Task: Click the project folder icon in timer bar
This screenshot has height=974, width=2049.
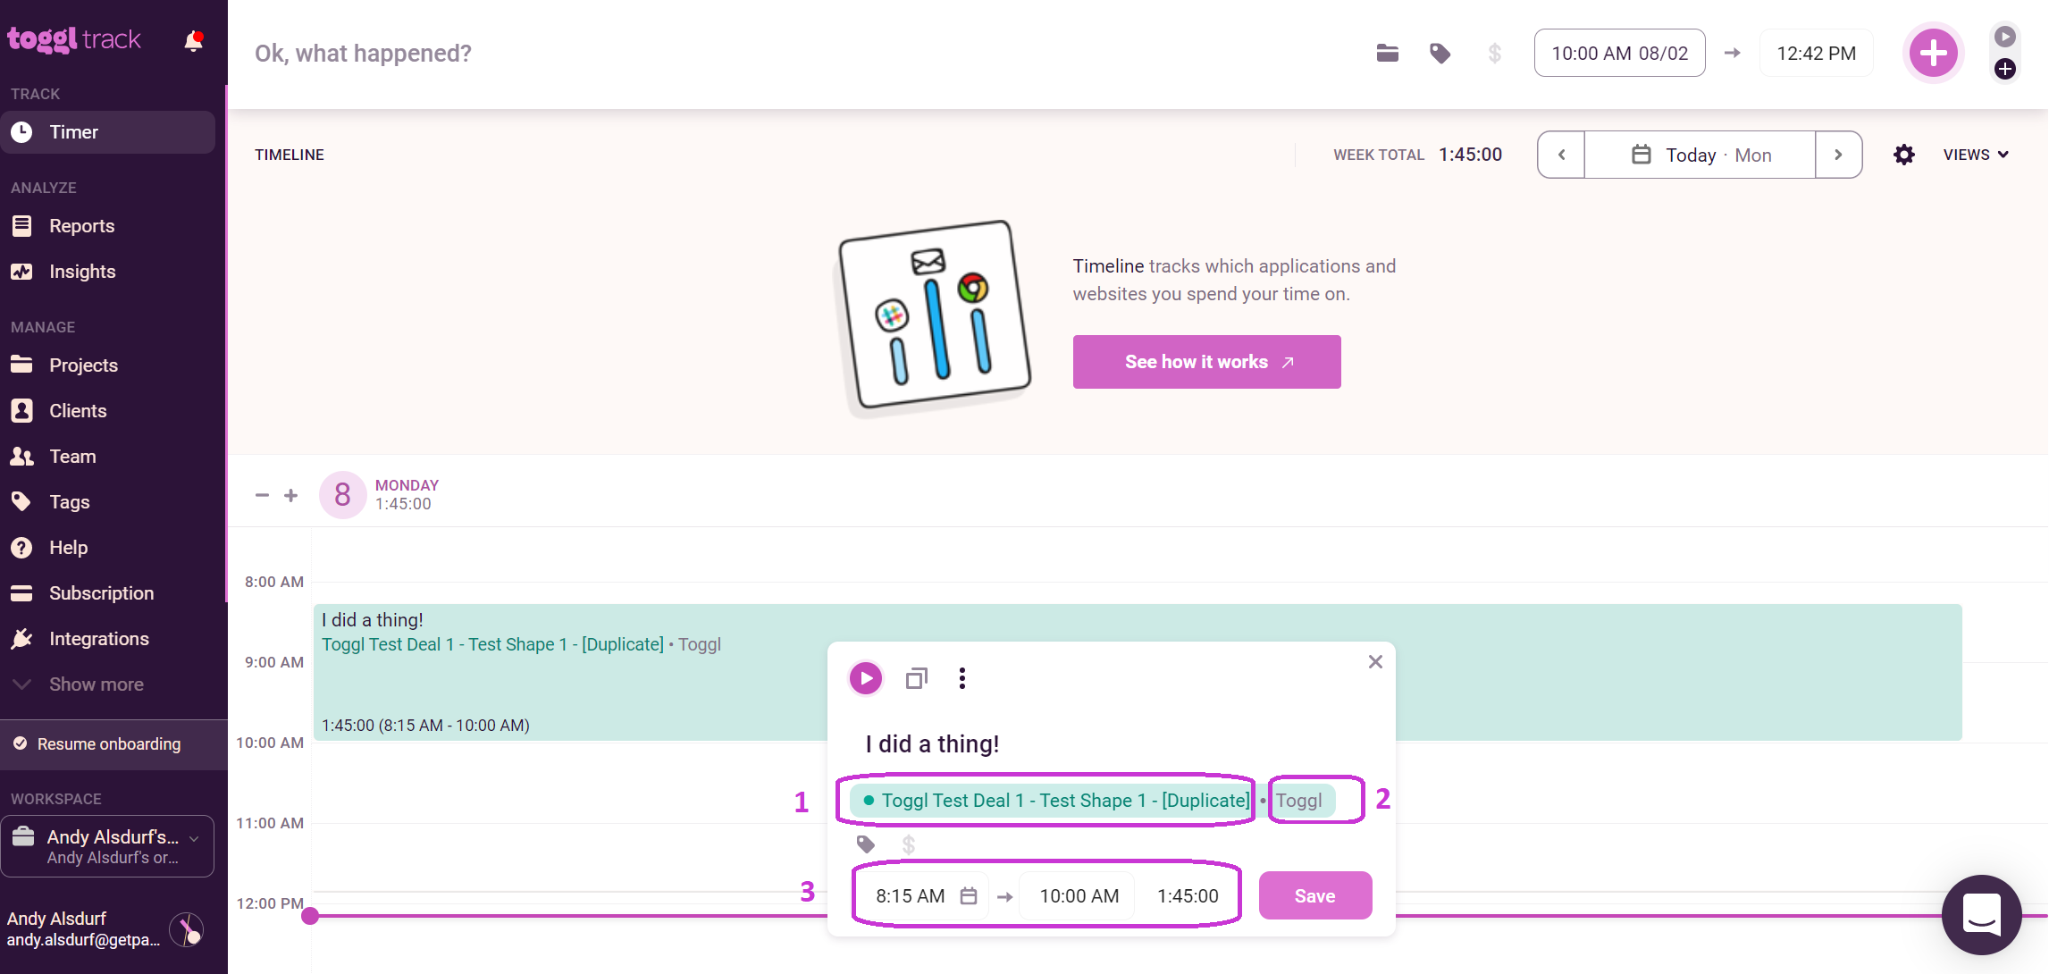Action: tap(1387, 54)
